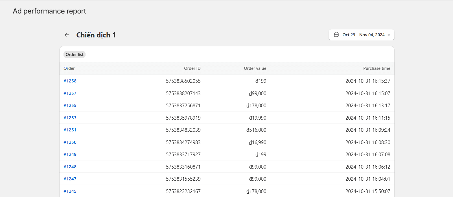Open the #1249 order link

coord(70,155)
